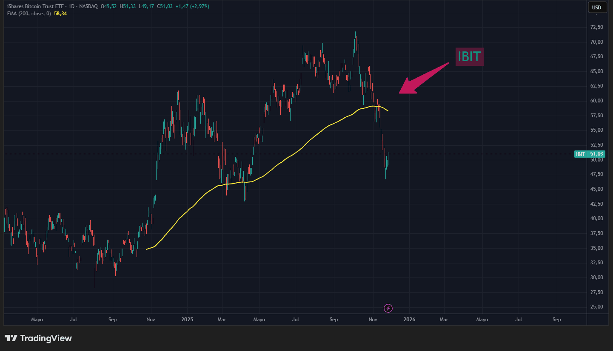Image resolution: width=613 pixels, height=351 pixels.
Task: Click the 47,50 price axis label
Action: [597, 174]
